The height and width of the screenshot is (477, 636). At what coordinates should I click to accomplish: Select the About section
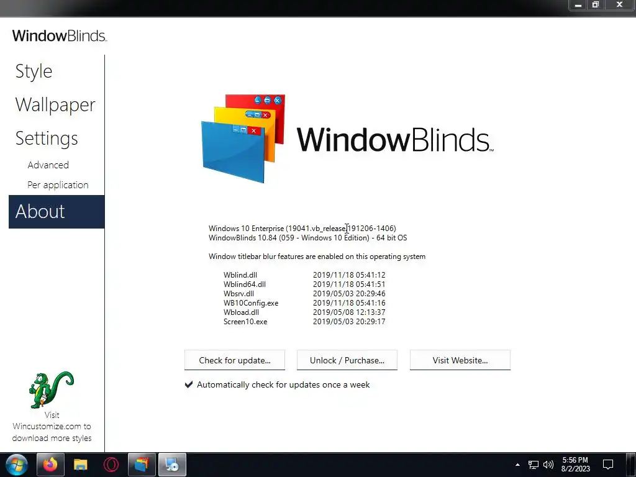(57, 212)
